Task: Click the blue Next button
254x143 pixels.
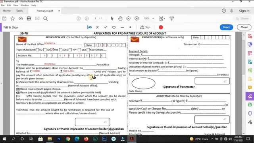Action: click(226, 27)
